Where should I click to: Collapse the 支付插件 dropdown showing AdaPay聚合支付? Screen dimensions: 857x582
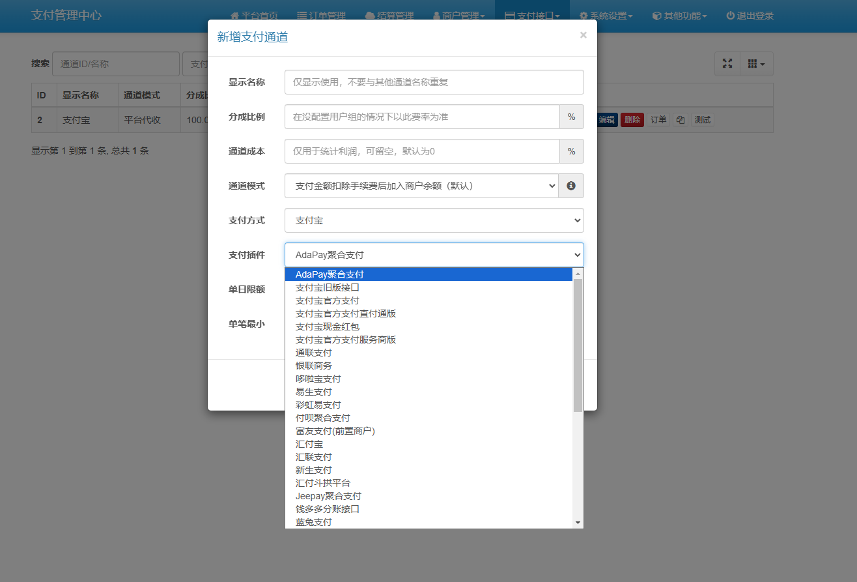[x=434, y=255]
